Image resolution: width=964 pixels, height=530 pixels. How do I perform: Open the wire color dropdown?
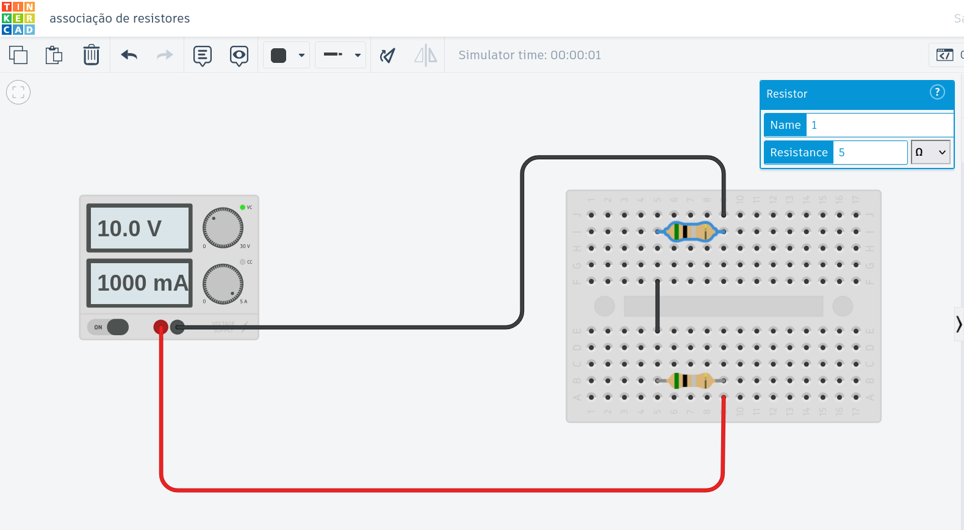pos(287,56)
